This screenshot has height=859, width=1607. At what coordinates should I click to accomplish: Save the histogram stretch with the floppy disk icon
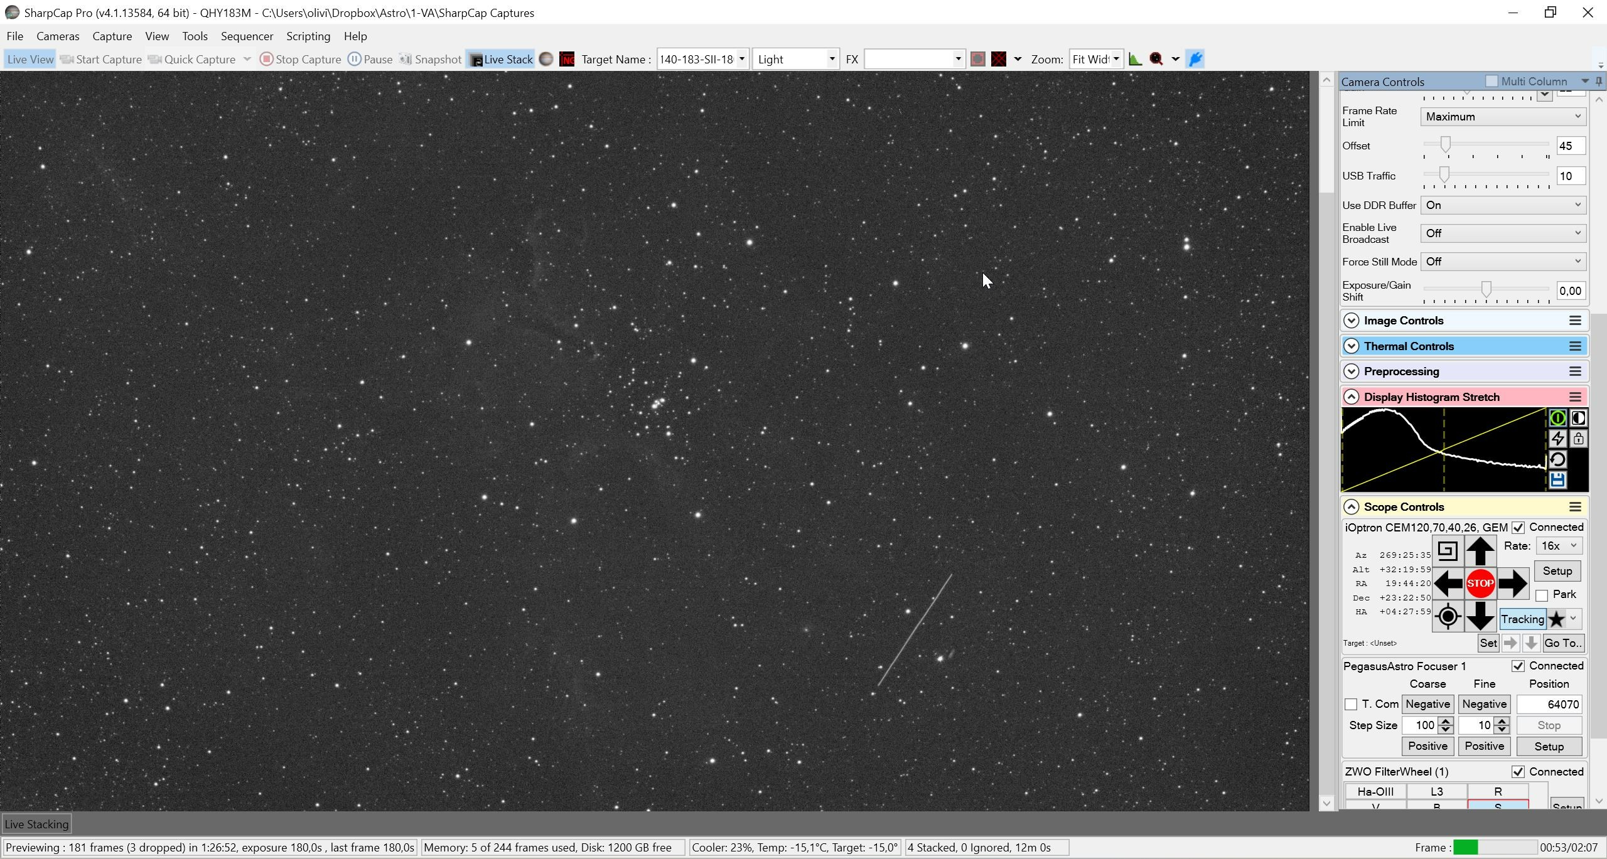click(x=1557, y=480)
